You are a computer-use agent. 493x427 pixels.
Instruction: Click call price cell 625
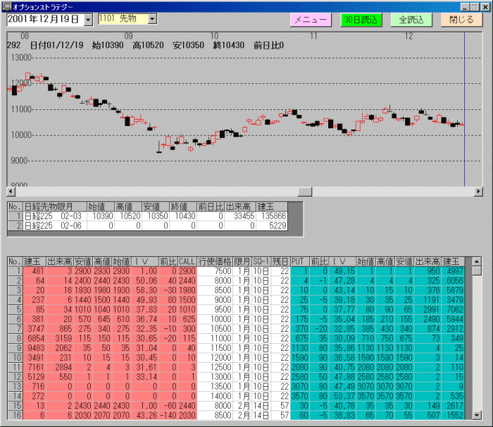(x=187, y=319)
